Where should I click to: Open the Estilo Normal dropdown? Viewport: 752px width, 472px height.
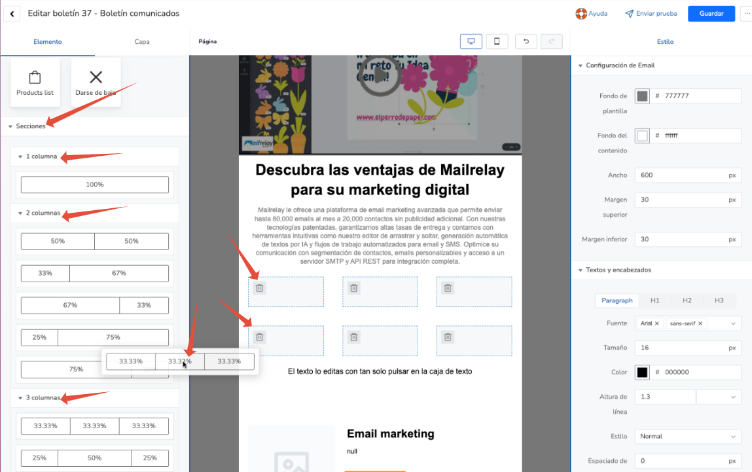pos(688,437)
